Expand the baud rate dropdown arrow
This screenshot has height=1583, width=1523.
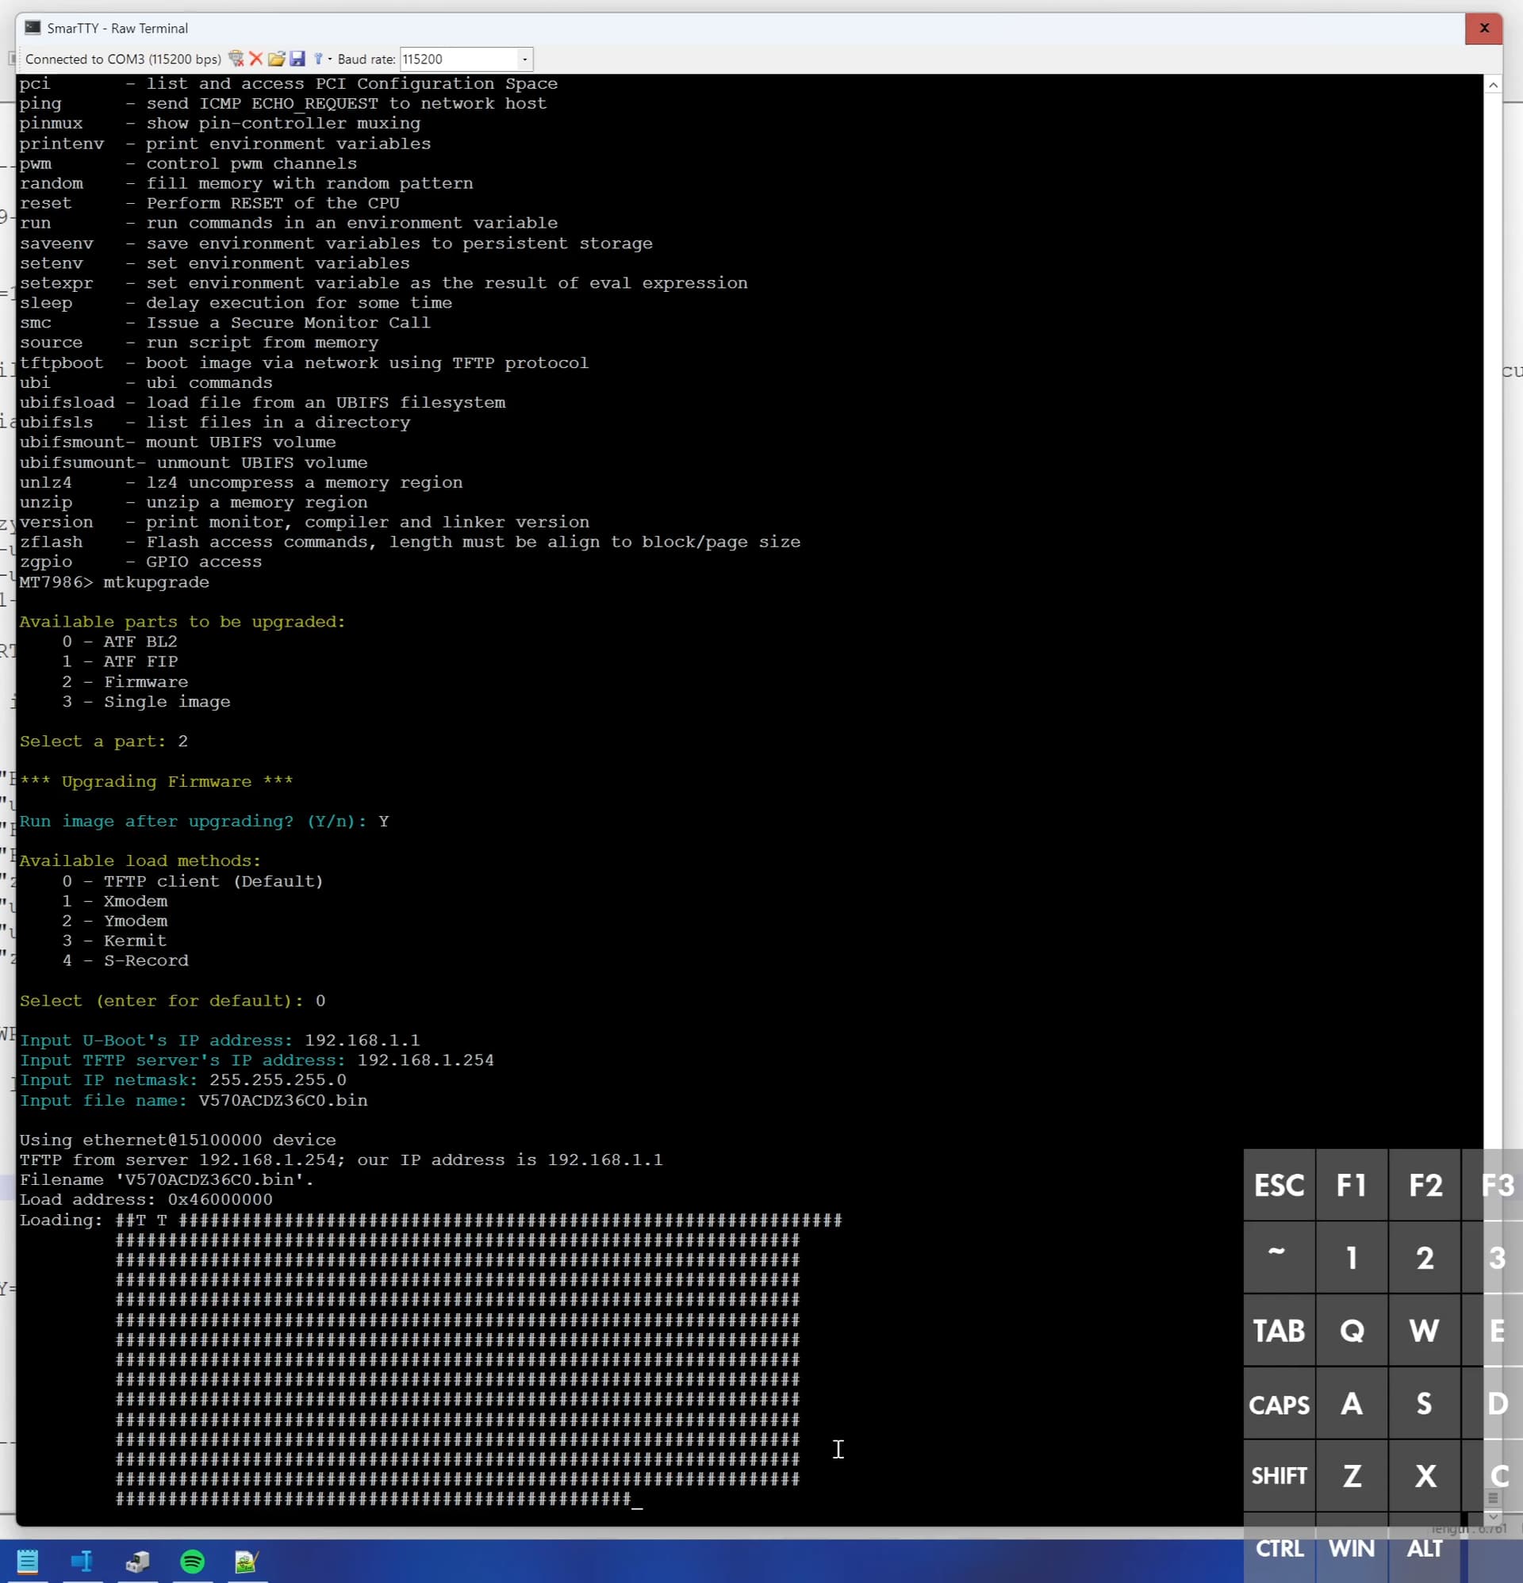click(x=524, y=59)
